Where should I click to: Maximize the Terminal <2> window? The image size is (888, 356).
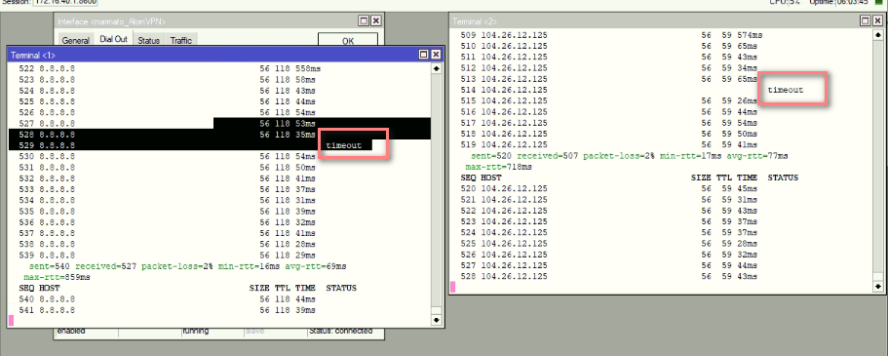pyautogui.click(x=865, y=20)
